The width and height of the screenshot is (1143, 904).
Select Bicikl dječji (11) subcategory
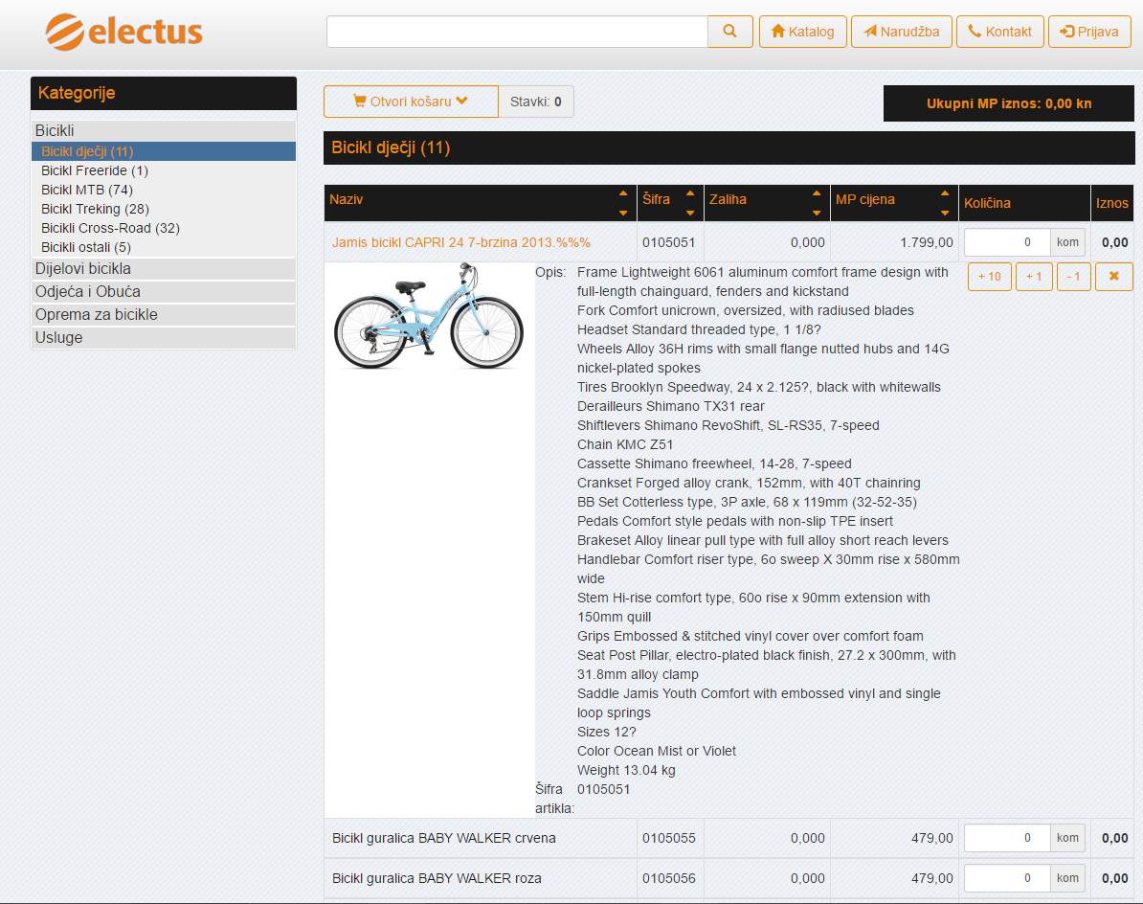pyautogui.click(x=164, y=151)
